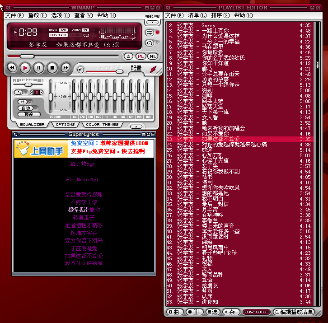Select track 38 李香兰 in playlist
The image size is (328, 323).
pyautogui.click(x=239, y=220)
